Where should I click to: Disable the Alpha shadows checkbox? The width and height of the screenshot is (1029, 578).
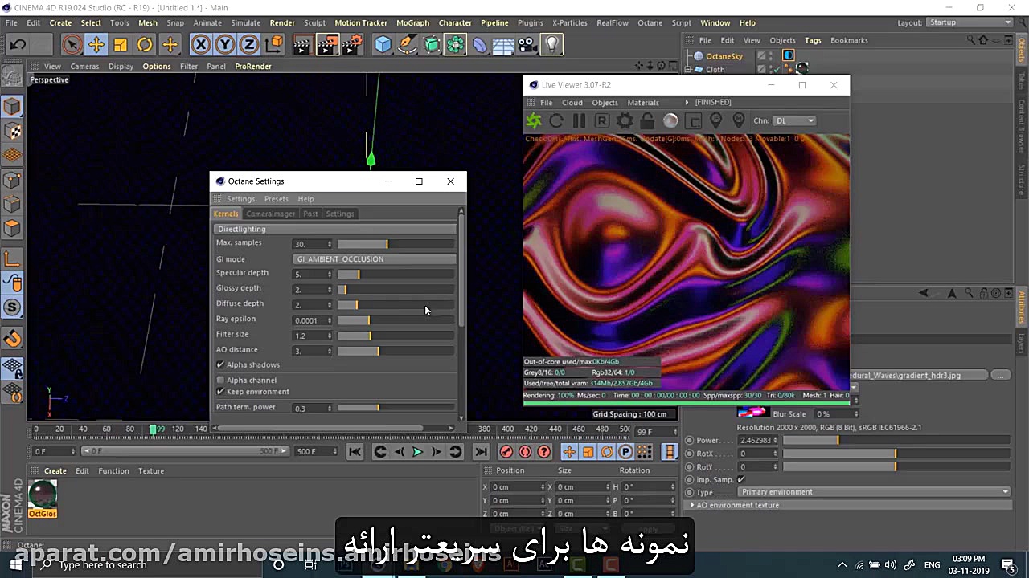click(220, 364)
